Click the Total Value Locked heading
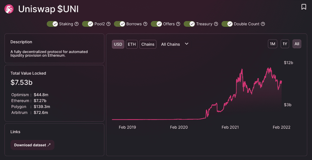The image size is (312, 160). [28, 73]
